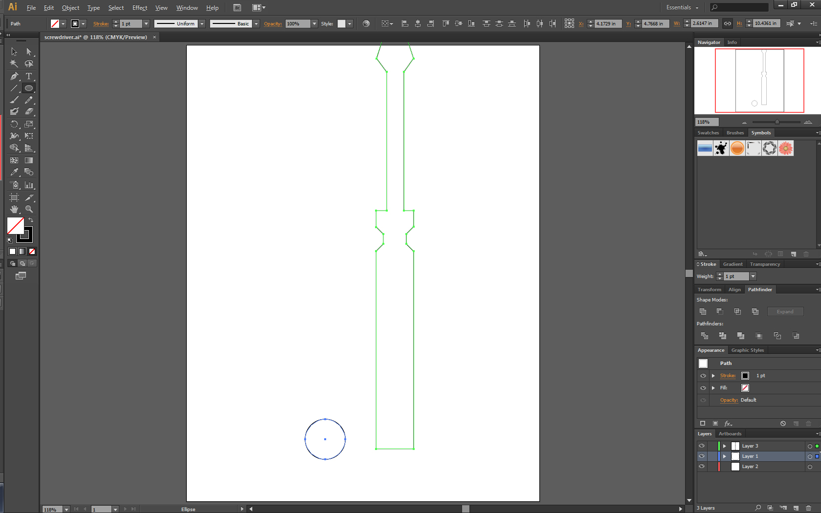Click the zoom percentage field at bottom left
Screen dimensions: 821x513
click(51, 509)
